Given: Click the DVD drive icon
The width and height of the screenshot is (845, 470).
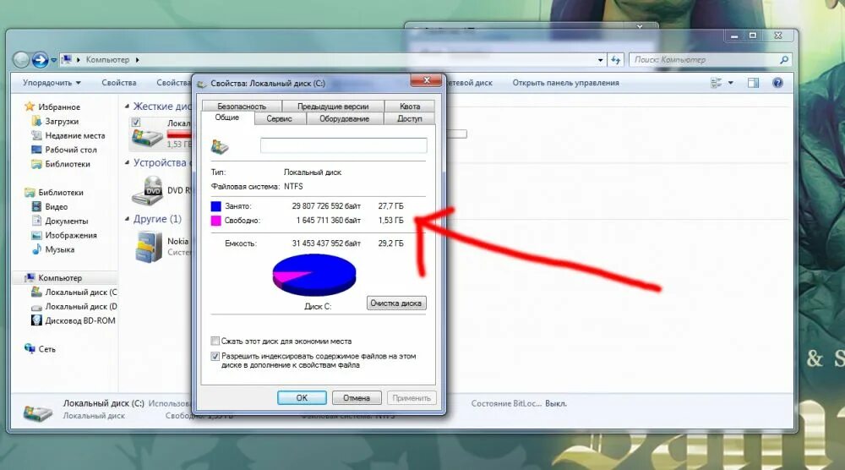Looking at the screenshot, I should pos(147,191).
